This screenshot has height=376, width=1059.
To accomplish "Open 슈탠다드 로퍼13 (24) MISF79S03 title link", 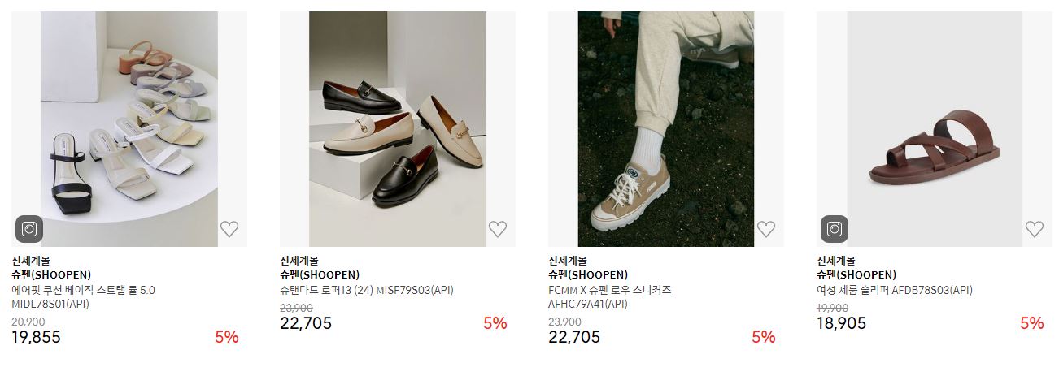I will pyautogui.click(x=367, y=290).
